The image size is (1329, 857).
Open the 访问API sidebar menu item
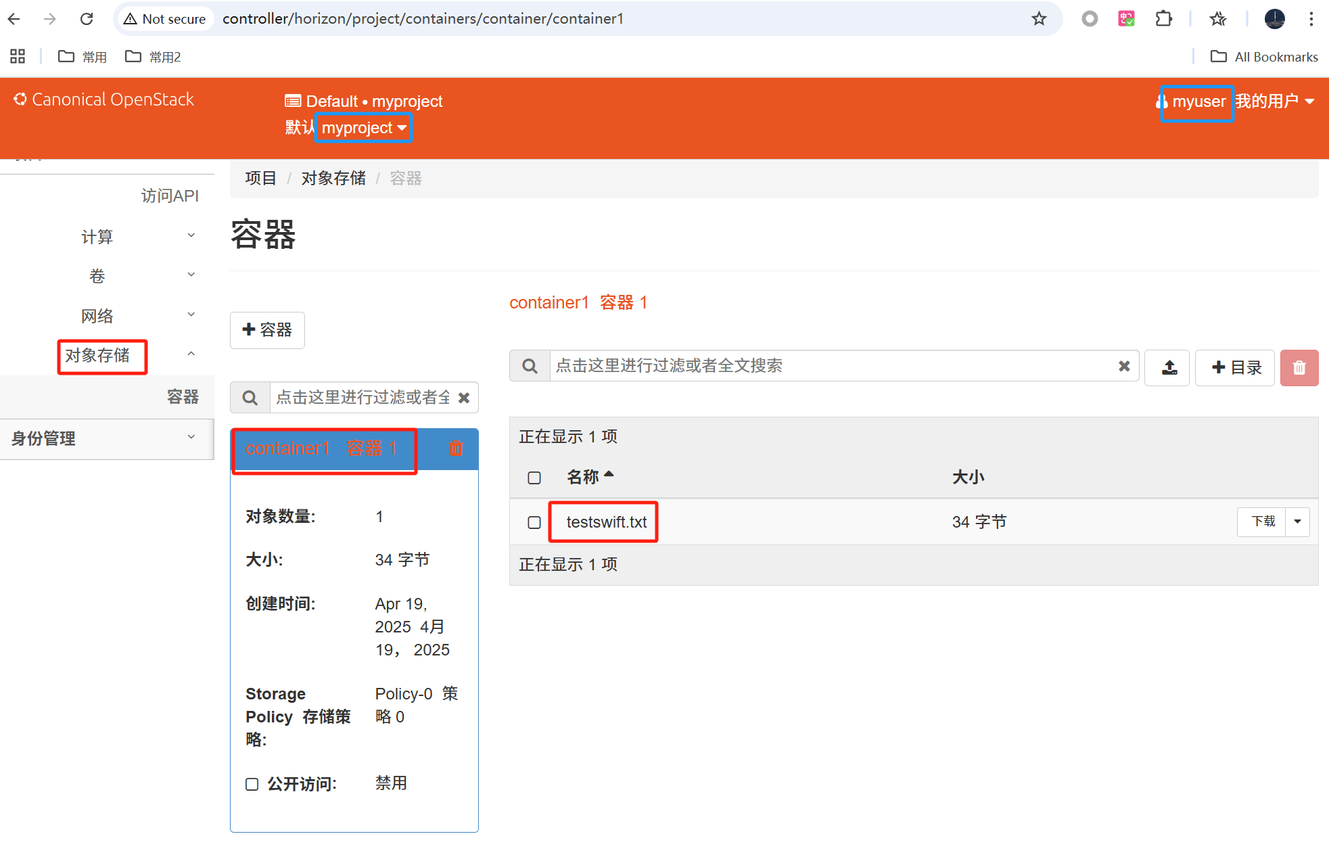[x=170, y=196]
